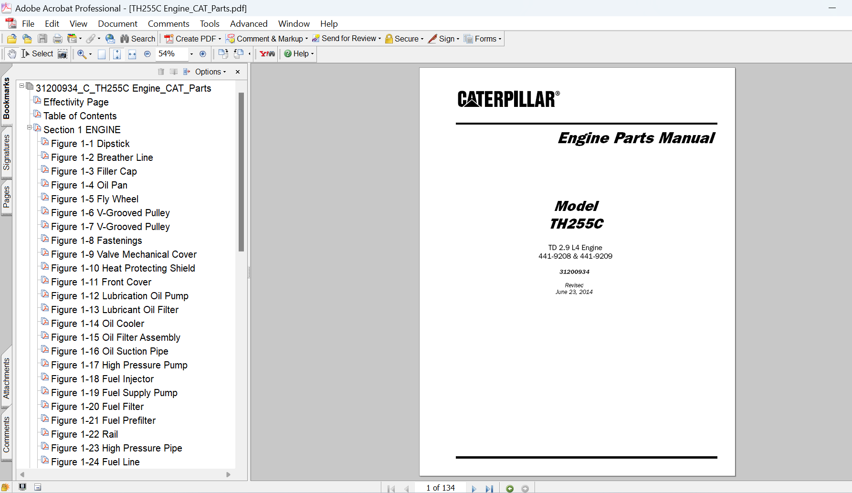
Task: Open the Comments menu
Action: coord(168,23)
